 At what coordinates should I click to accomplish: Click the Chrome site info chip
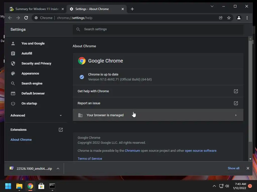pos(43,18)
